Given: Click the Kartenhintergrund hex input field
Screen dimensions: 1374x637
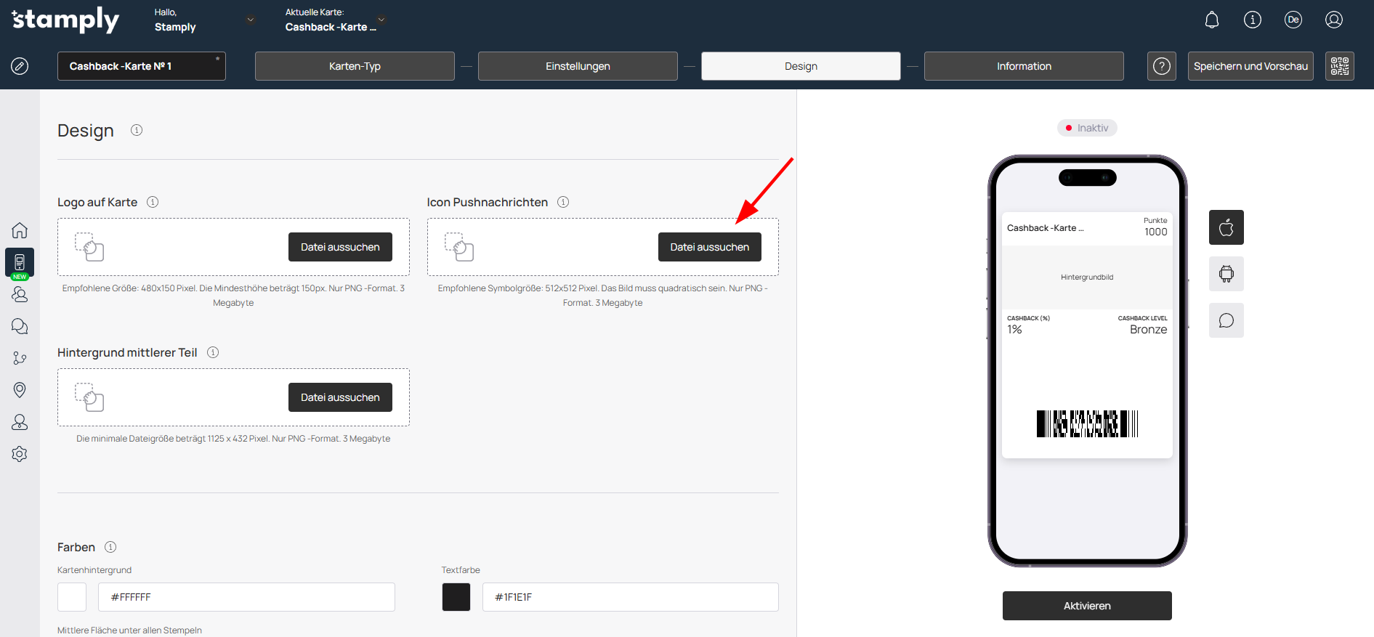Looking at the screenshot, I should [246, 597].
